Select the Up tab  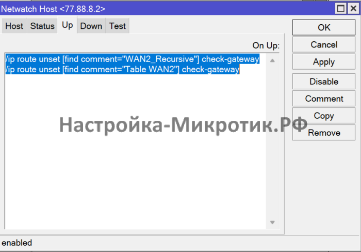point(67,25)
